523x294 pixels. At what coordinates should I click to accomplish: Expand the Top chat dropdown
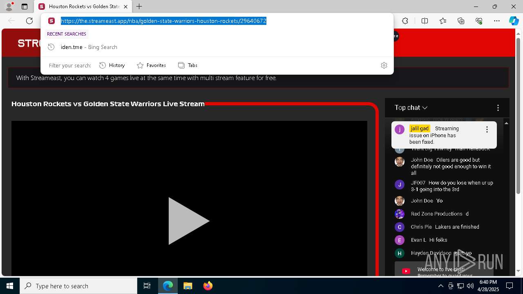pos(411,107)
